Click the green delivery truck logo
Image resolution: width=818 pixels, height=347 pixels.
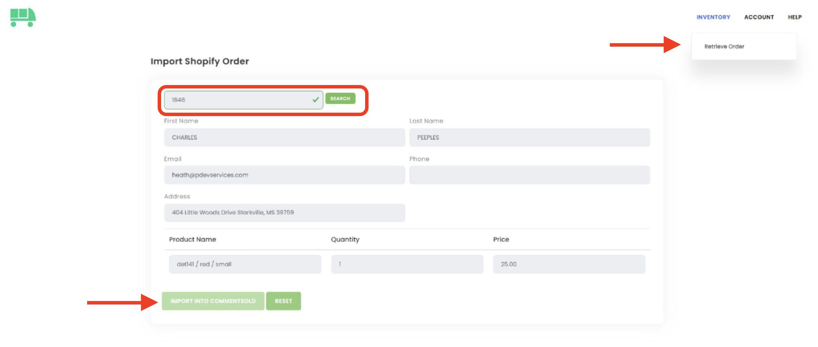point(23,17)
